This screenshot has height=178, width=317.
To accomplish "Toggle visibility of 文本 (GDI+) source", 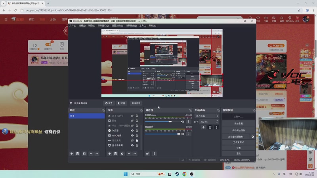I will pos(132,116).
